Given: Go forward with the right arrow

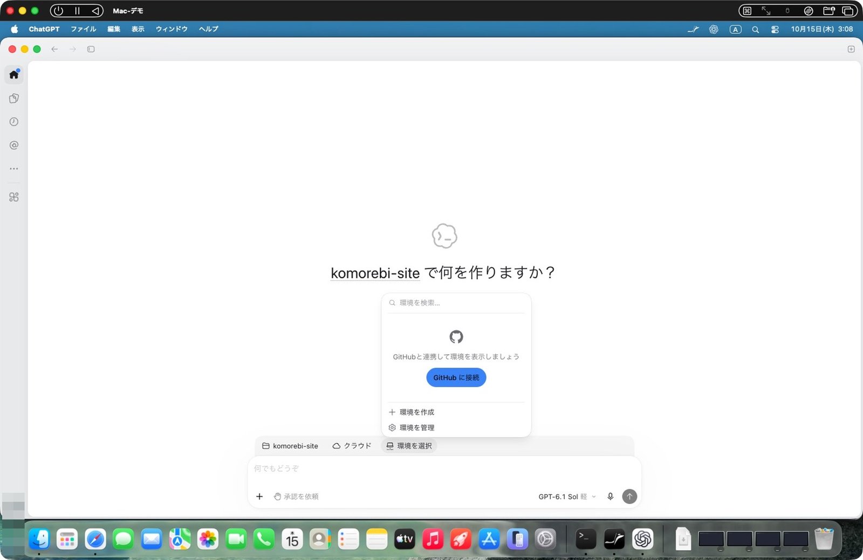Looking at the screenshot, I should click(x=73, y=49).
